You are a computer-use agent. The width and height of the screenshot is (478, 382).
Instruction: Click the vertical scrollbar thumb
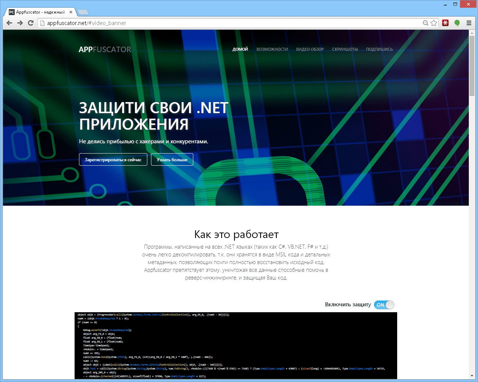pyautogui.click(x=472, y=66)
